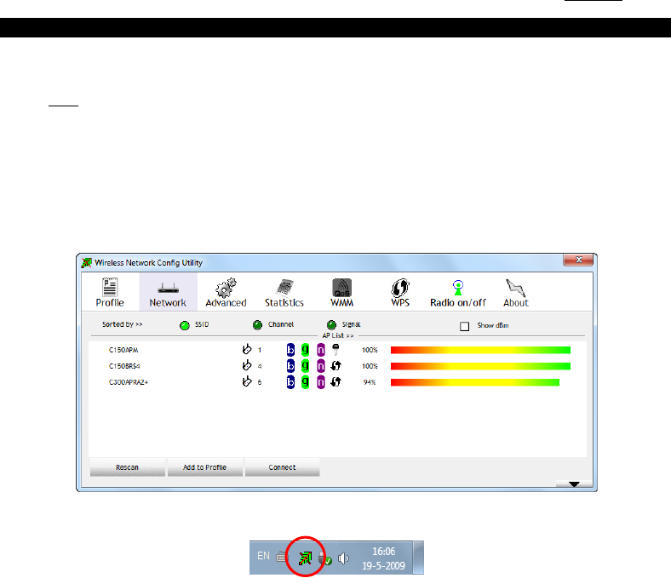Screen dimensions: 671x578
Task: Open the Statistics icon
Action: [284, 288]
